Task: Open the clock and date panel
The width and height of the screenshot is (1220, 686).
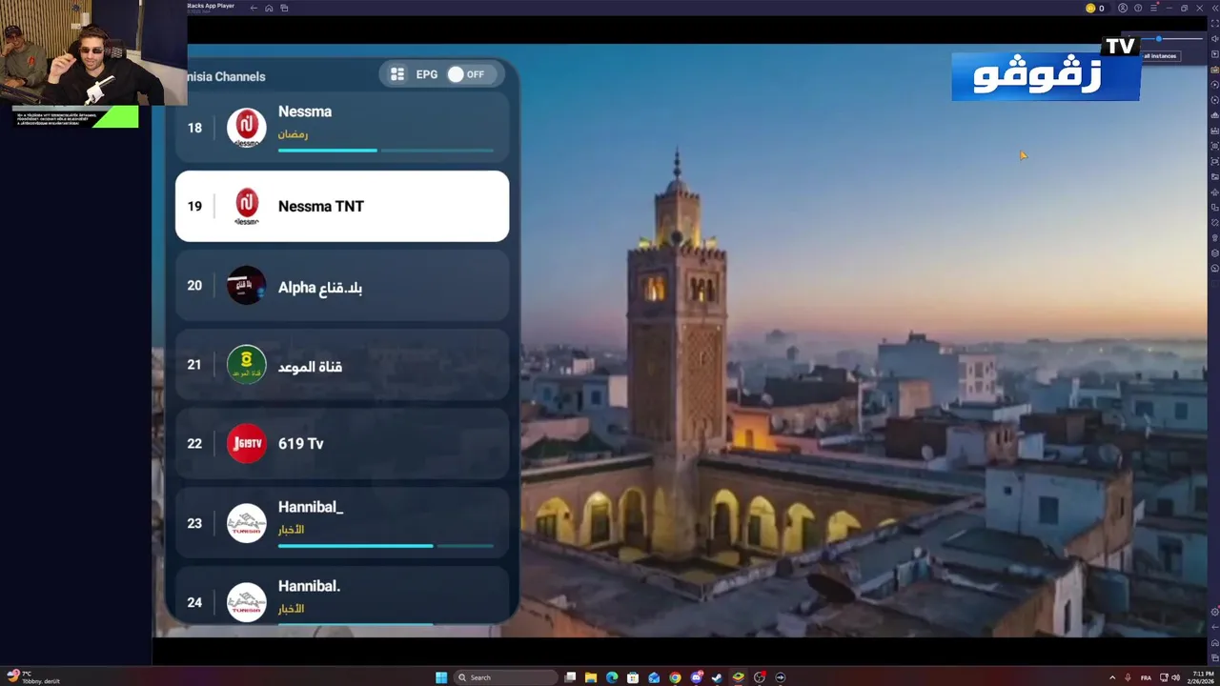Action: click(x=1201, y=677)
